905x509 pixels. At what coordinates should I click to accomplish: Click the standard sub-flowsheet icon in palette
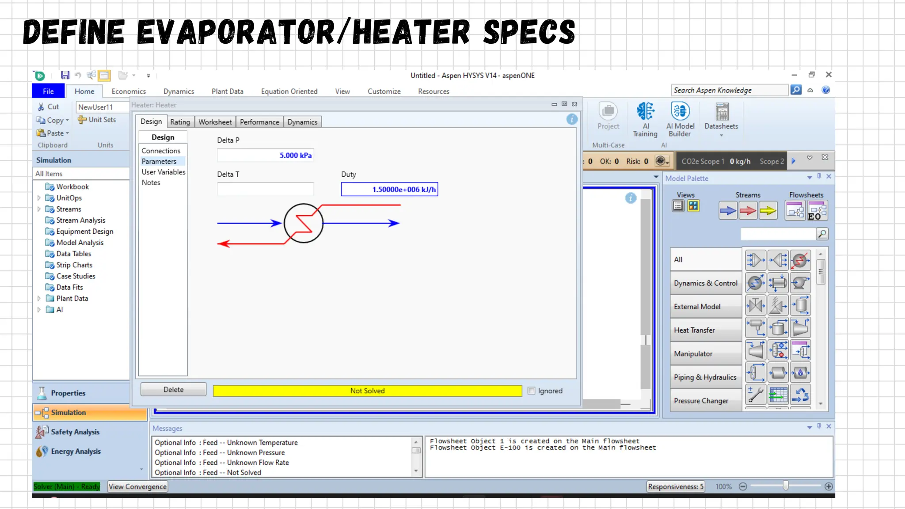coord(795,211)
